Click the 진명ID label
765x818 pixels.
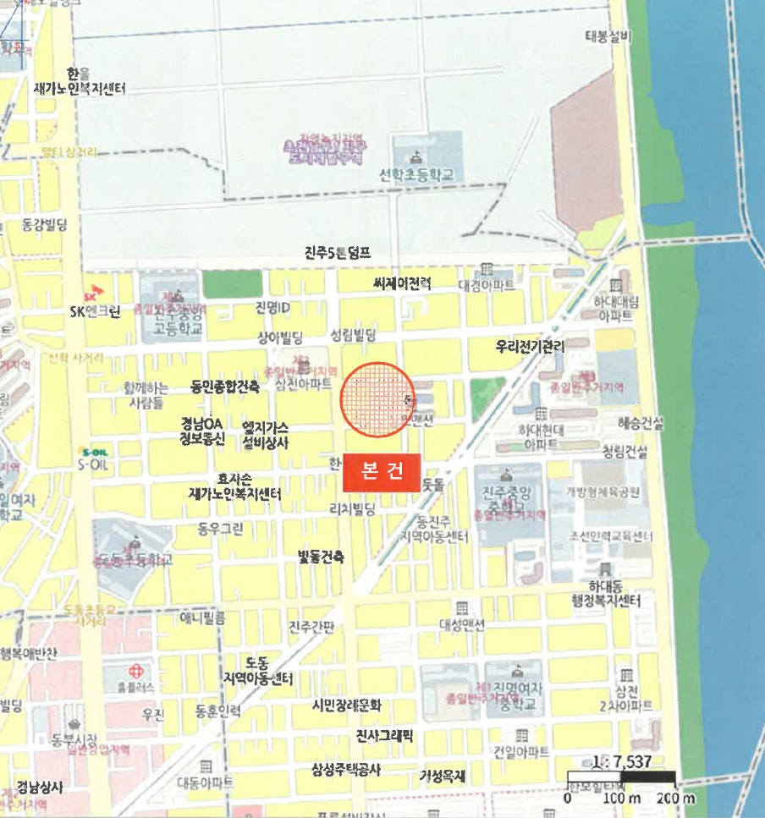pyautogui.click(x=272, y=308)
